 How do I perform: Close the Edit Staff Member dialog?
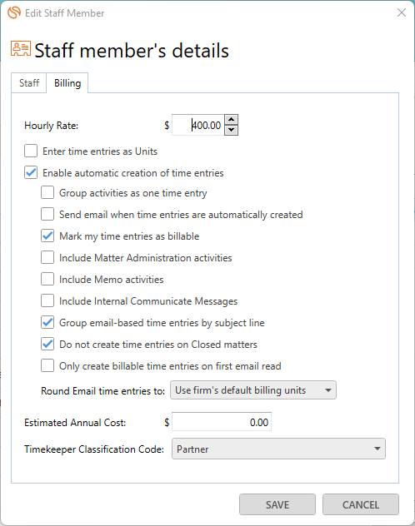[x=401, y=12]
